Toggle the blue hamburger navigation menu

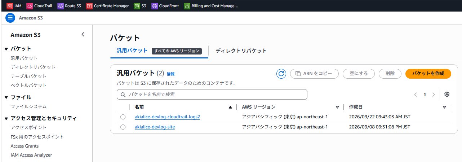tap(10, 18)
